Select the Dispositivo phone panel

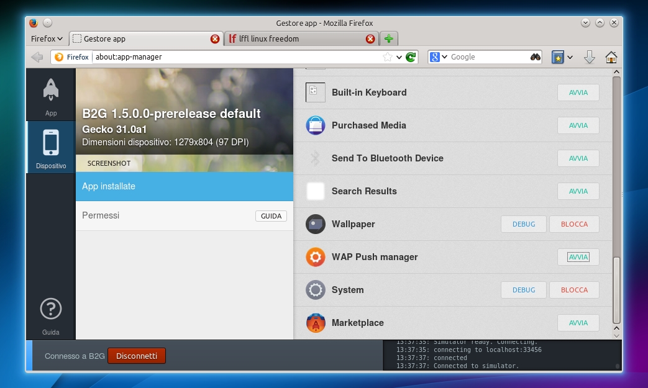pos(51,147)
